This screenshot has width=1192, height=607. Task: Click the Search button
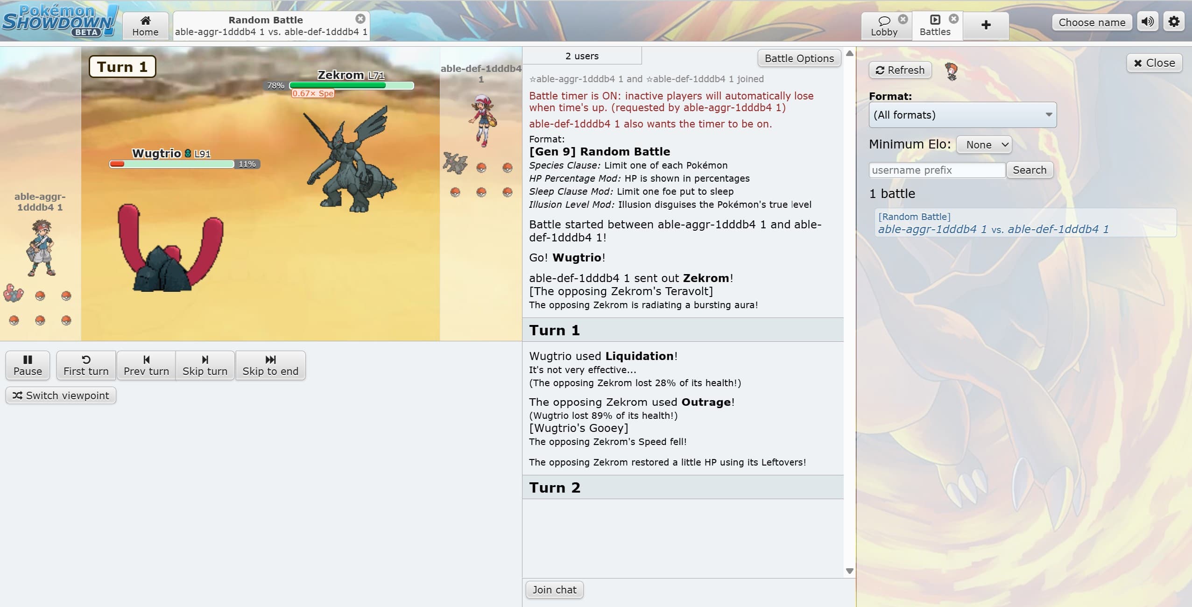click(x=1030, y=170)
